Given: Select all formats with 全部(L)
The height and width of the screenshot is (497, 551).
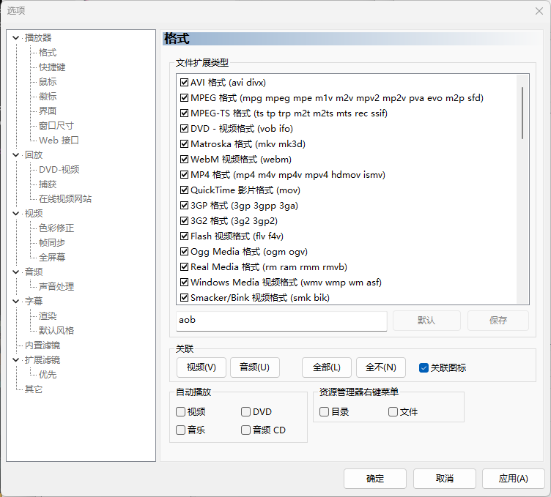Looking at the screenshot, I should pos(327,367).
